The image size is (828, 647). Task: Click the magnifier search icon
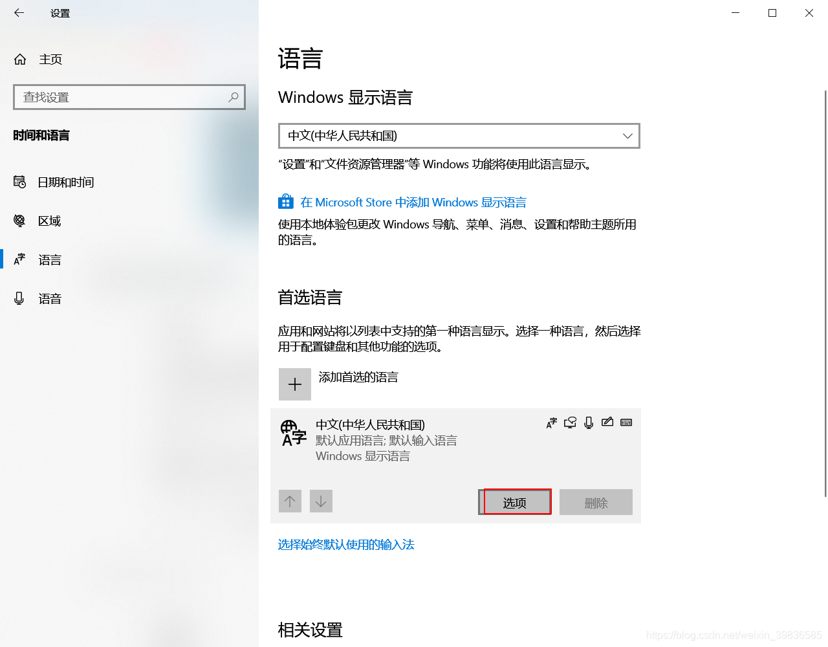point(234,97)
